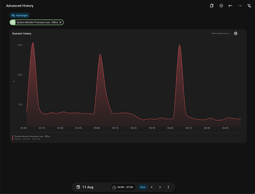Viewport: 255px width, 194px height.
Task: Click the 10.0 y-axis label
Action: pos(20,75)
